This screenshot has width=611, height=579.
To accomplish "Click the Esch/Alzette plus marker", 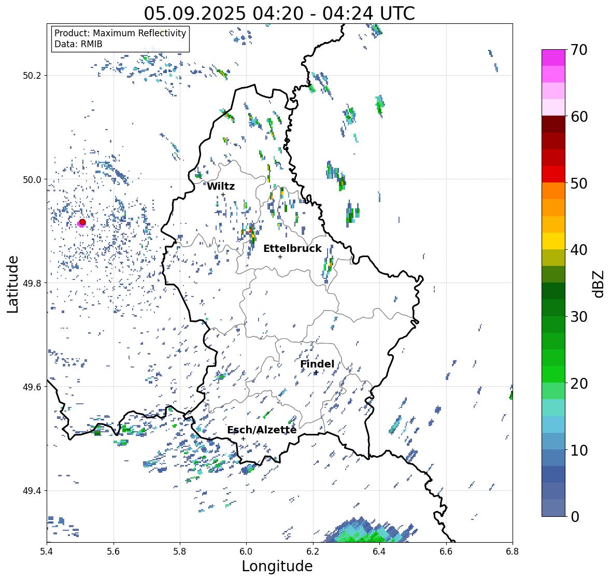I will [x=243, y=439].
